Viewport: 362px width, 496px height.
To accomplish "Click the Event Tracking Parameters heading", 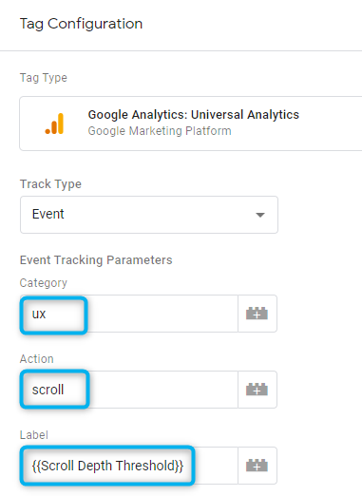I will tap(96, 260).
